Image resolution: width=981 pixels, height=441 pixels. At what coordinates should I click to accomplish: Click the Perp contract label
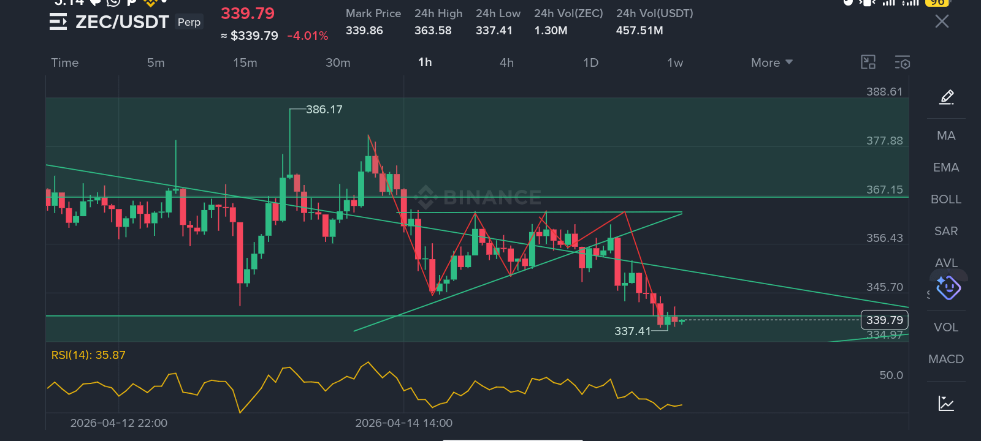tap(189, 22)
